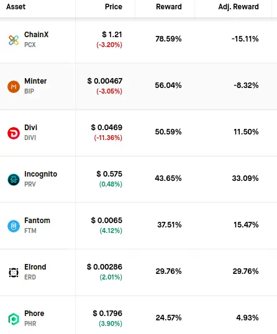277x334 pixels.
Task: Click the red Divi logo icon
Action: coord(14,133)
